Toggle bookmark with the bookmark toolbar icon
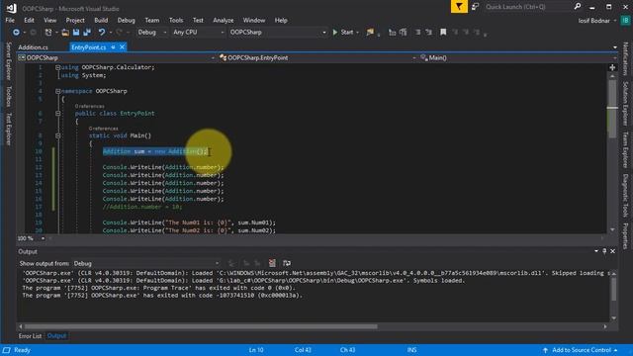633x356 pixels. click(443, 32)
